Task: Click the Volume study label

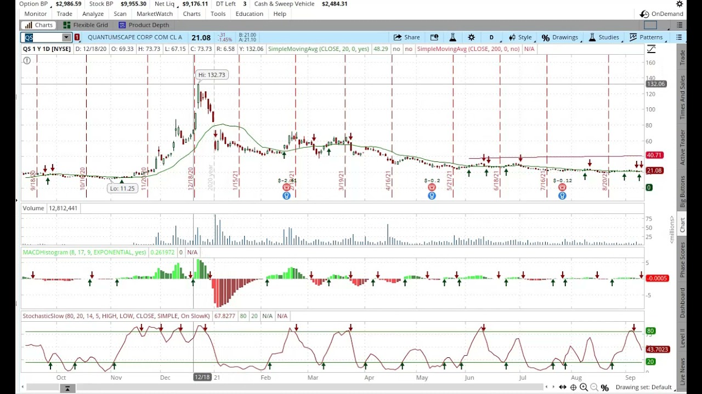Action: pos(33,208)
